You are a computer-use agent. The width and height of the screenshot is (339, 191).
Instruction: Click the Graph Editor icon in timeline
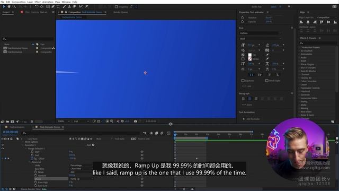(168, 133)
